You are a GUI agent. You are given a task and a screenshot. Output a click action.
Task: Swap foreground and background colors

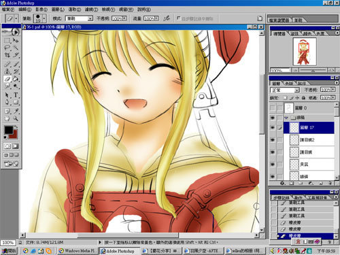(16, 127)
